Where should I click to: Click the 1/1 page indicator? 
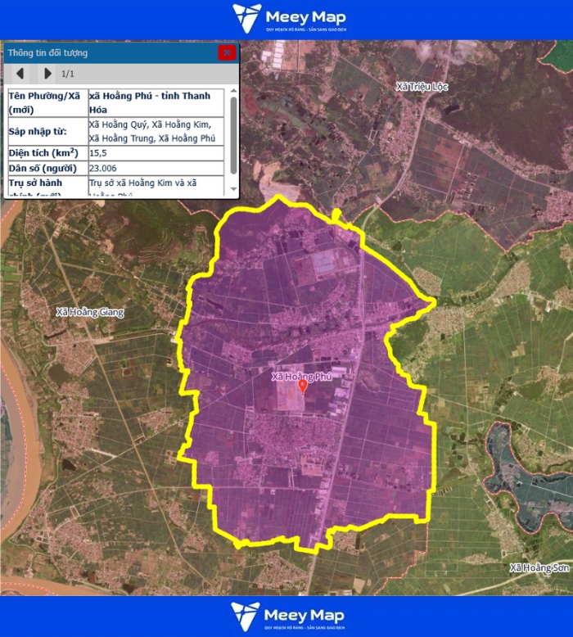(68, 74)
